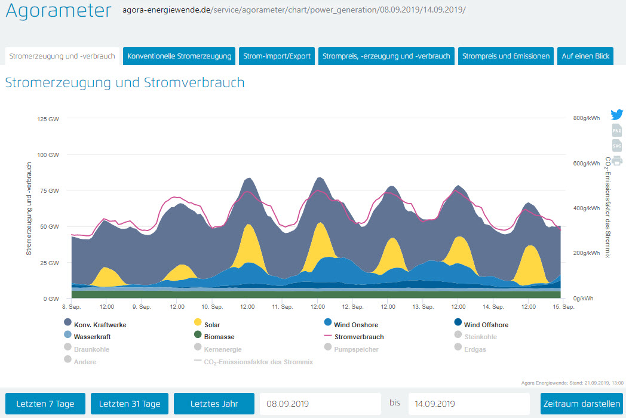626x418 pixels.
Task: Hide the Wind Onshore series
Action: coord(354,325)
